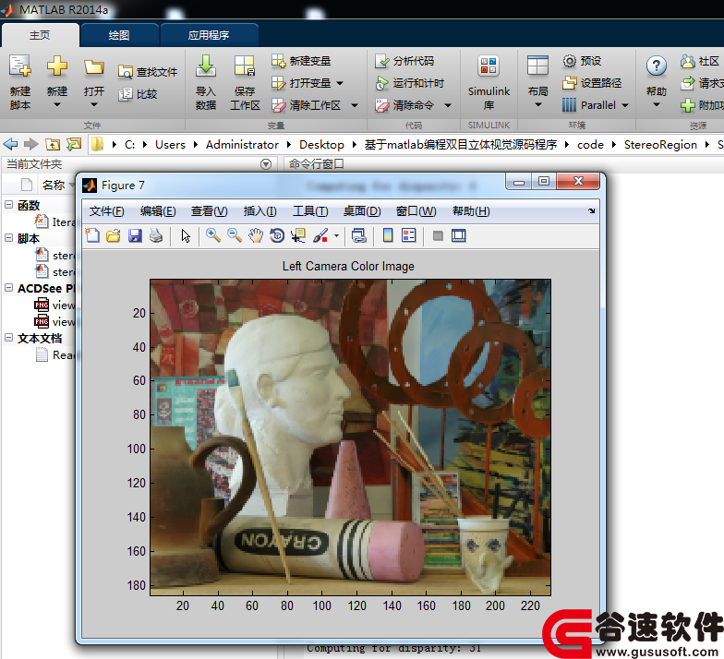Toggle Data Cursor tool

(298, 236)
